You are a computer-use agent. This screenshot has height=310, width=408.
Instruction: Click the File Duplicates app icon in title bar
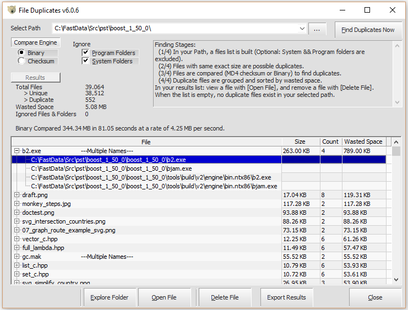[11, 10]
